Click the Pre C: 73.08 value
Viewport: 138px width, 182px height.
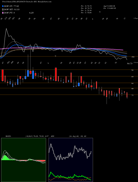[86, 13]
